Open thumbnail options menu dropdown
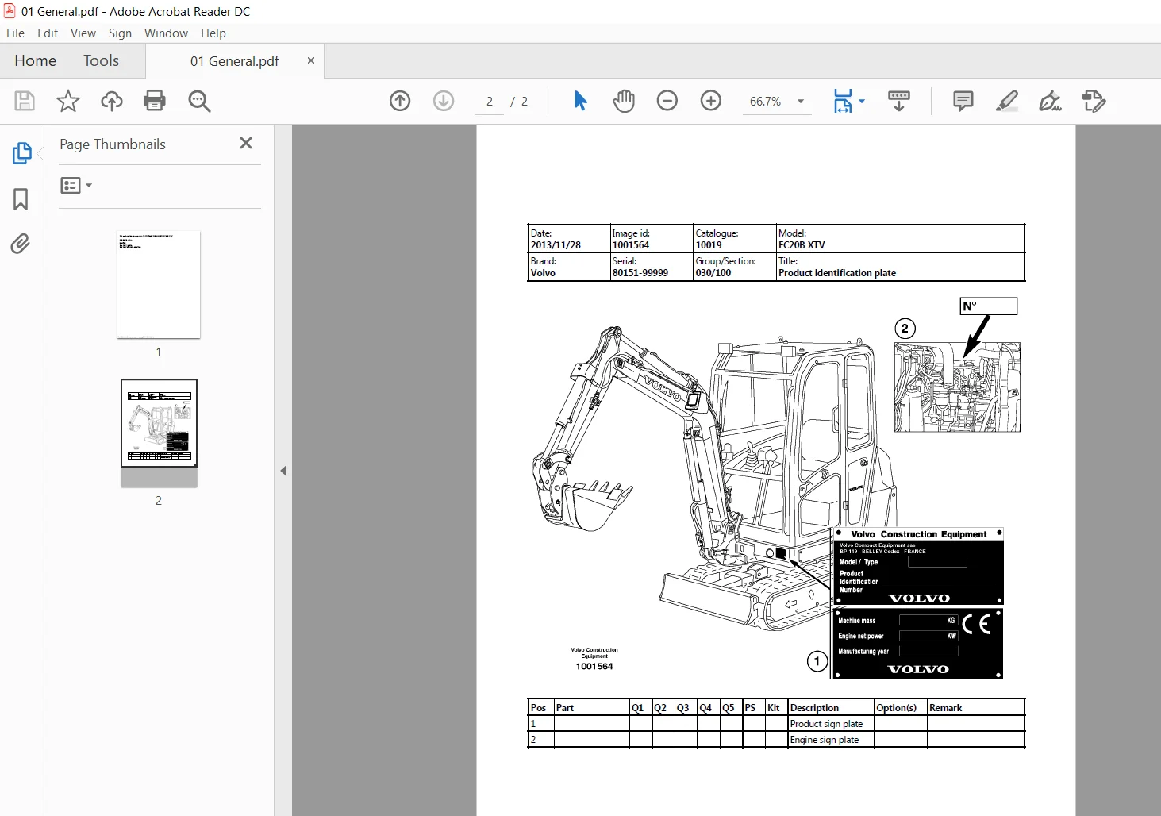This screenshot has width=1161, height=816. coord(76,186)
